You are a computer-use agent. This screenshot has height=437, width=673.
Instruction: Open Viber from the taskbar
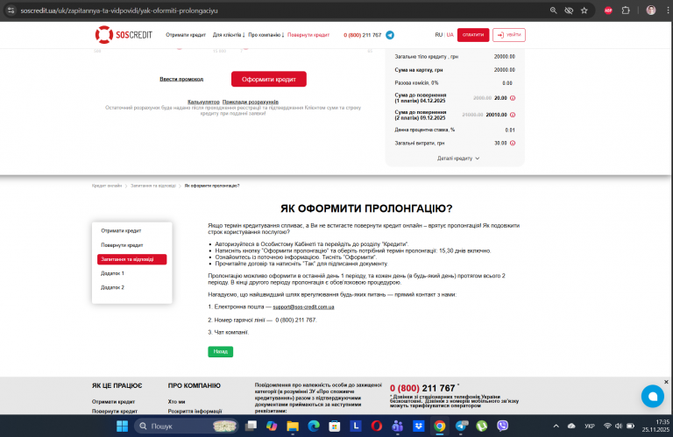coord(503,426)
